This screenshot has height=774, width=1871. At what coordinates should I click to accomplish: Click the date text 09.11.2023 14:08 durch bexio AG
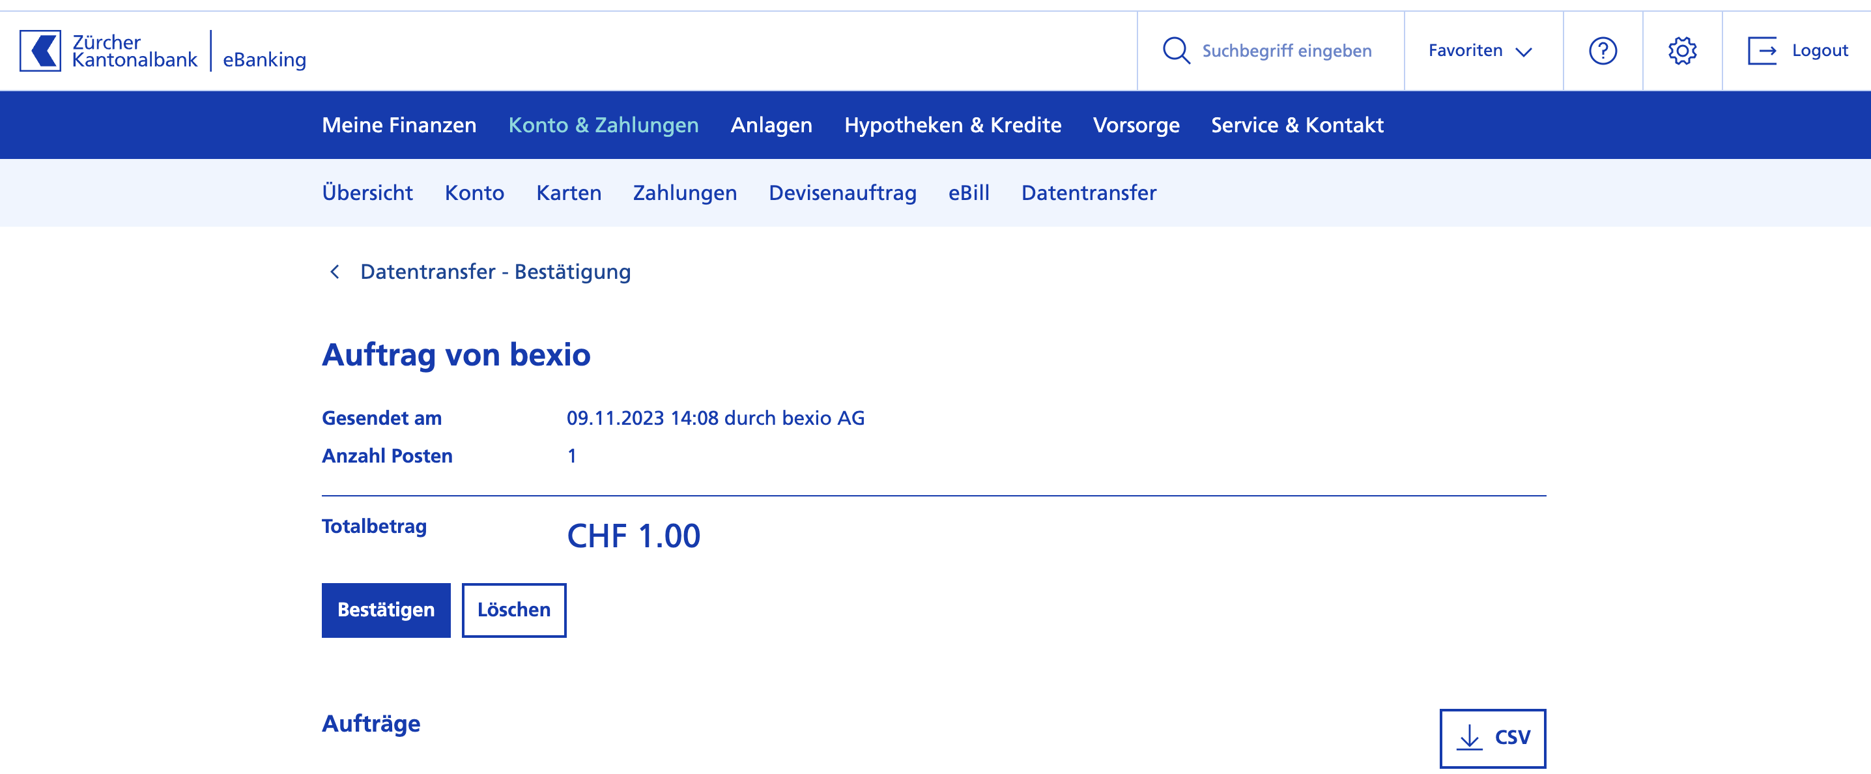click(x=715, y=418)
